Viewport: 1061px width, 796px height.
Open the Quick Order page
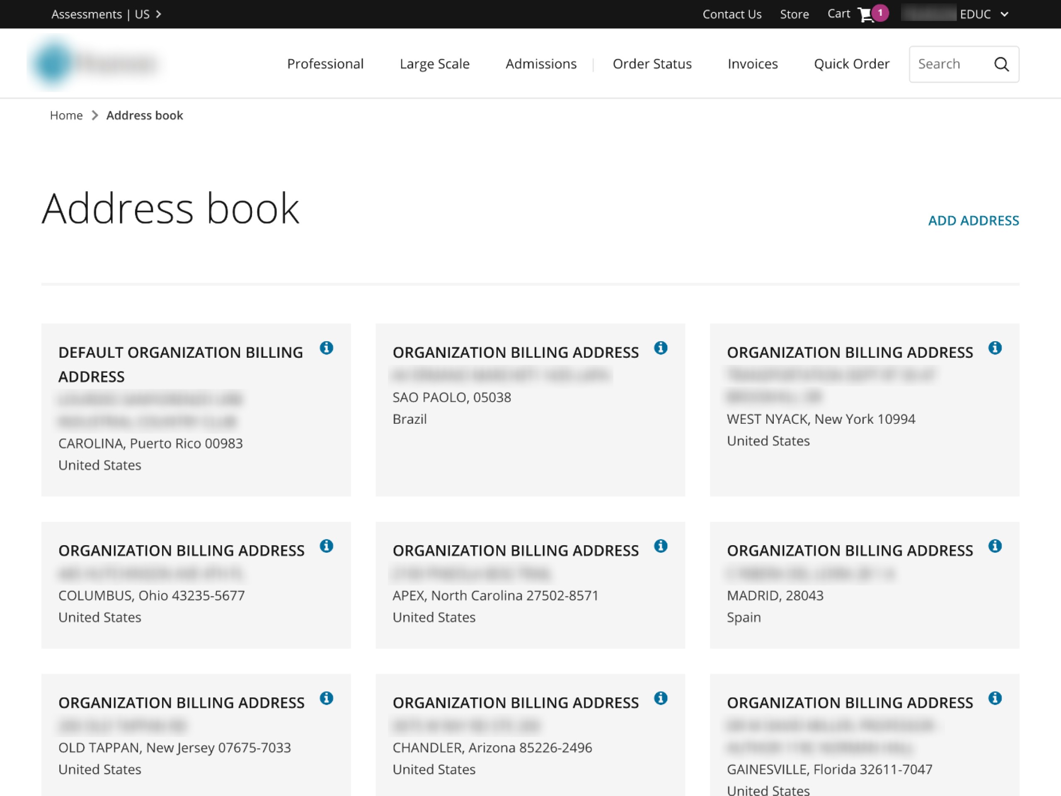[851, 64]
